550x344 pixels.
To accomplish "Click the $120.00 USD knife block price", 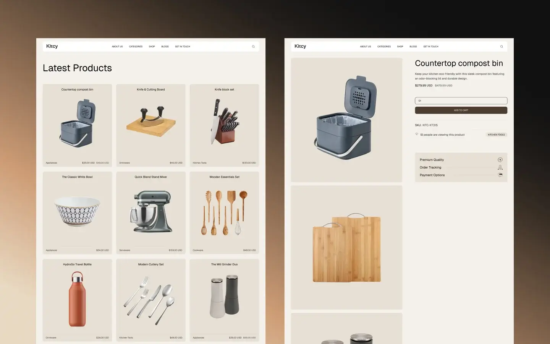I will click(x=249, y=163).
